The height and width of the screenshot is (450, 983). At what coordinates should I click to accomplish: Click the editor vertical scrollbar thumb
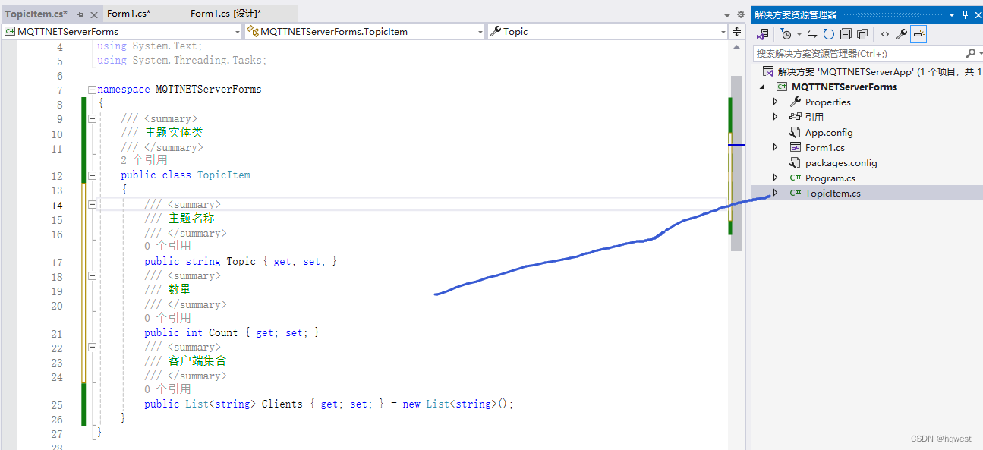click(736, 163)
